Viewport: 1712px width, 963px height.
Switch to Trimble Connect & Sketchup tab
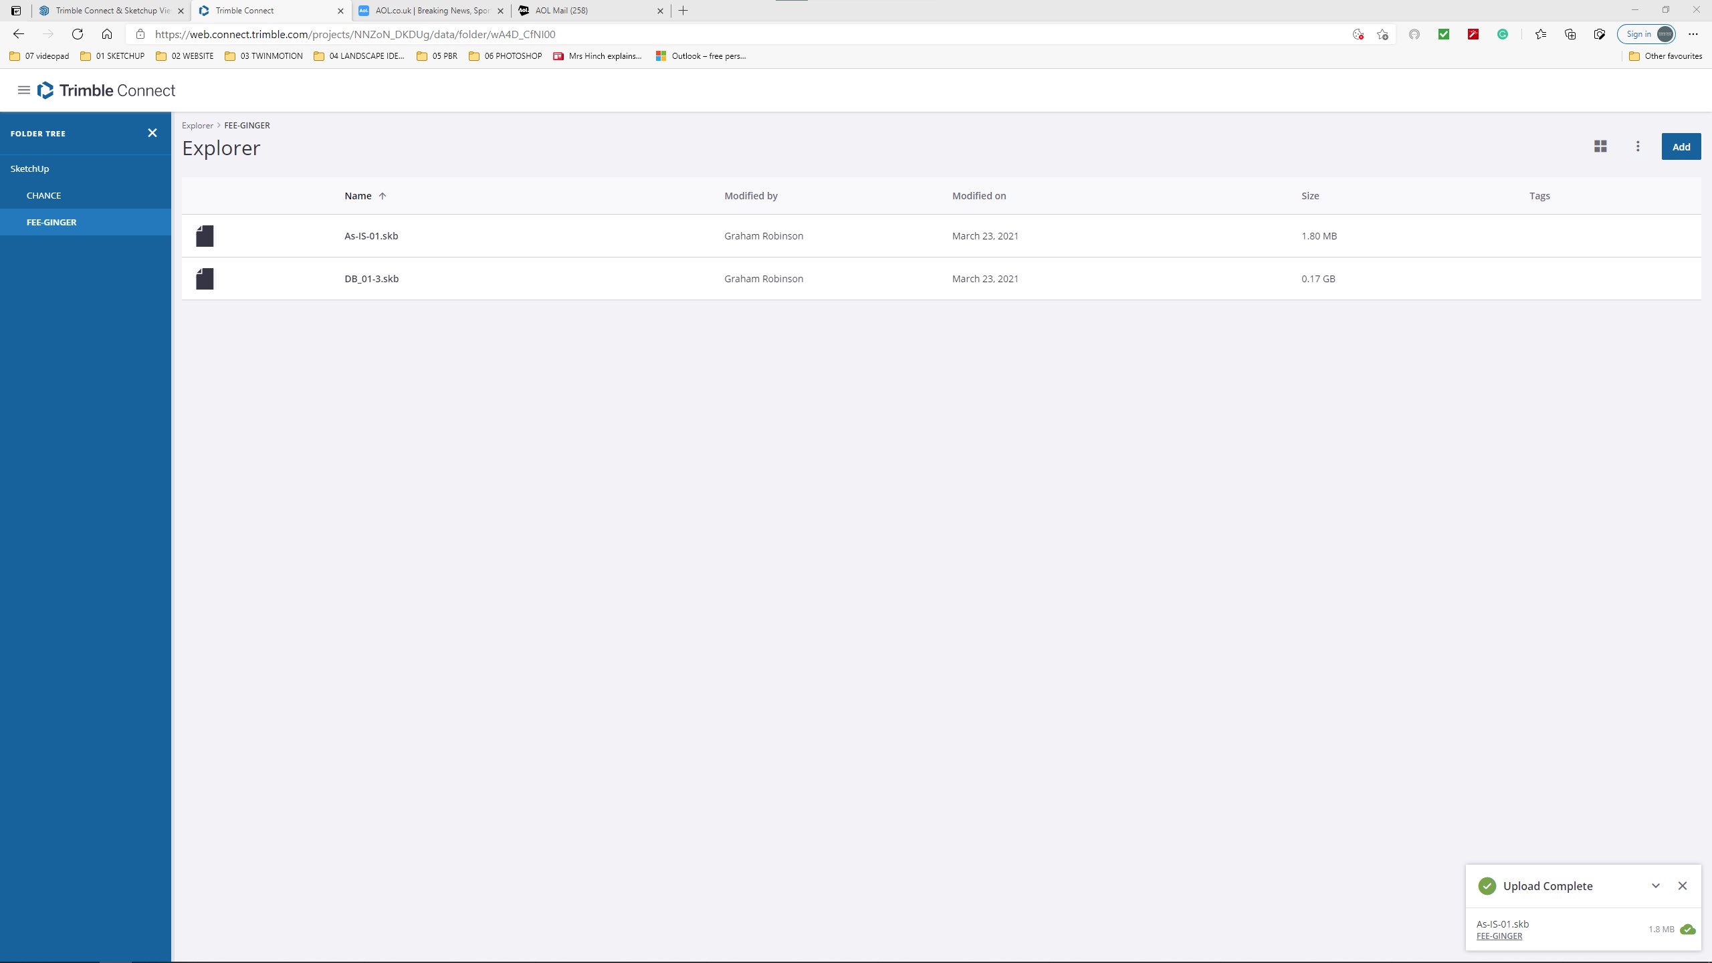[112, 11]
